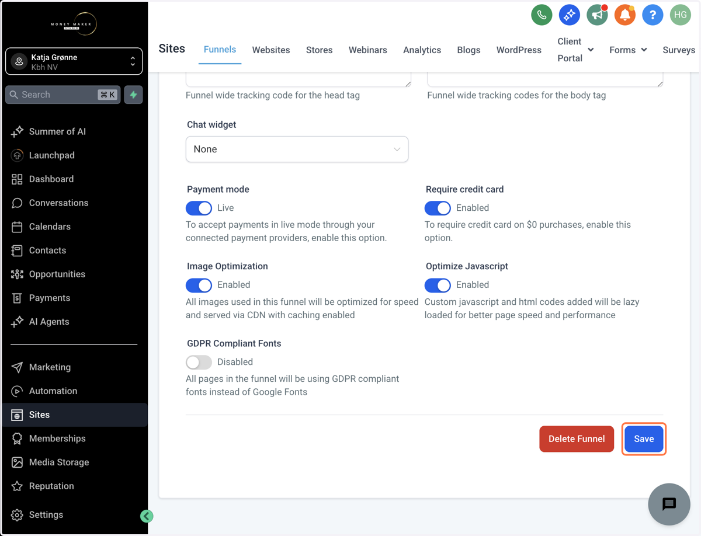The width and height of the screenshot is (701, 536).
Task: Expand the Client Portal menu
Action: [575, 50]
